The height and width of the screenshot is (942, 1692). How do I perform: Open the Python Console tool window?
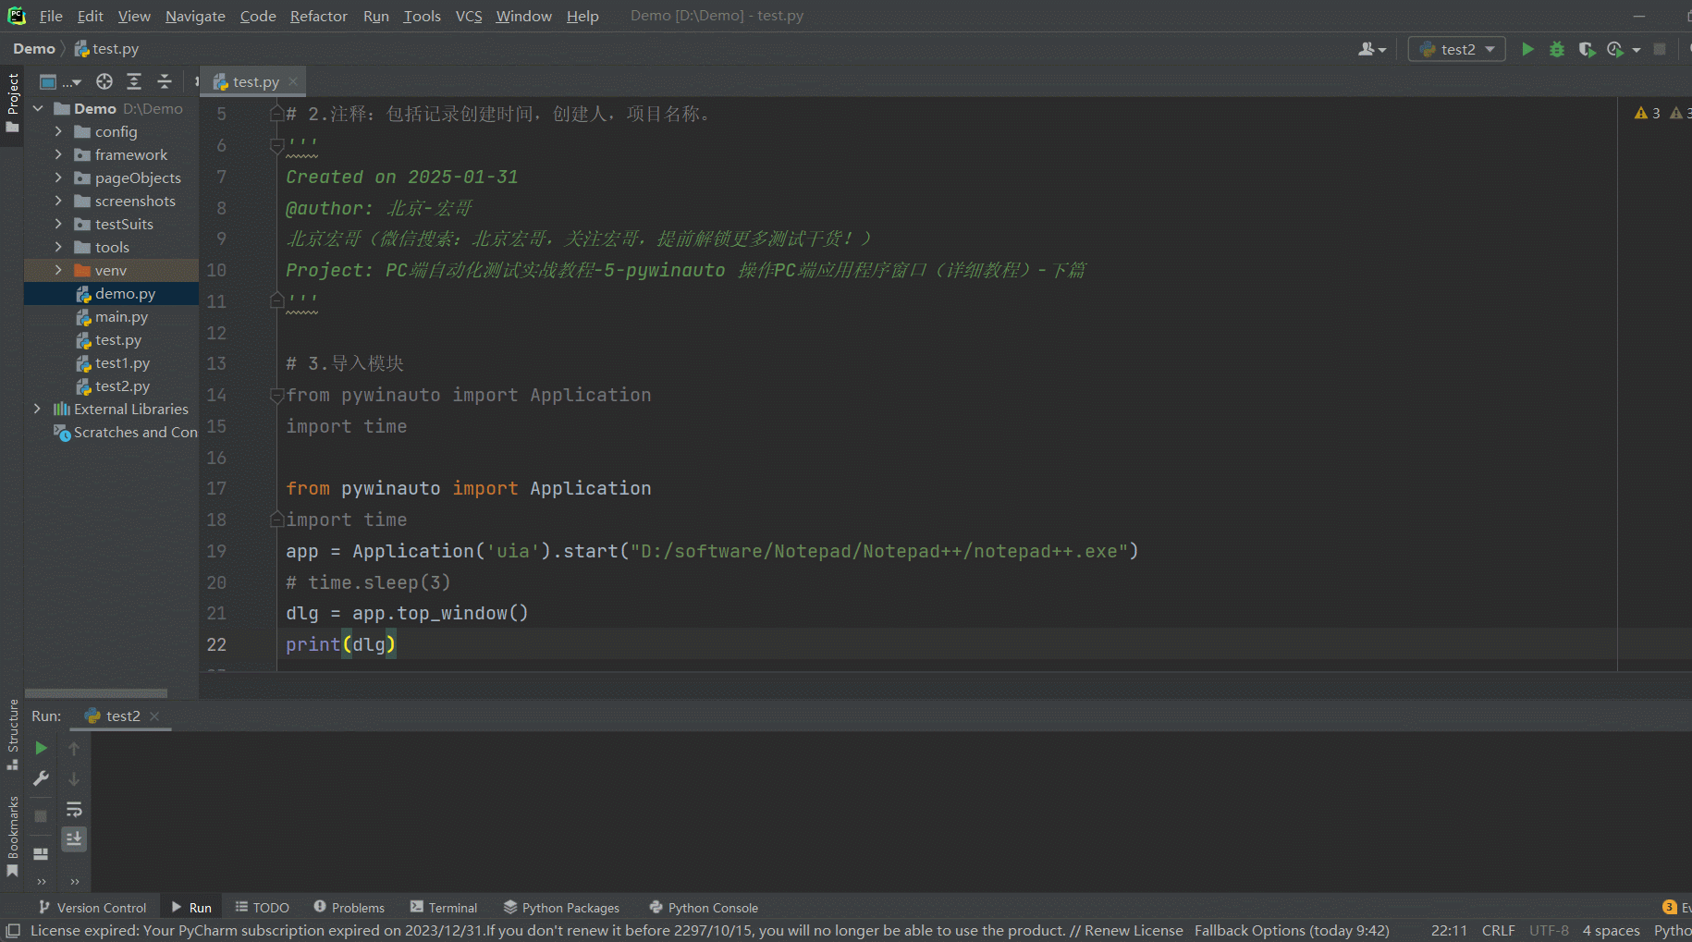click(x=704, y=908)
